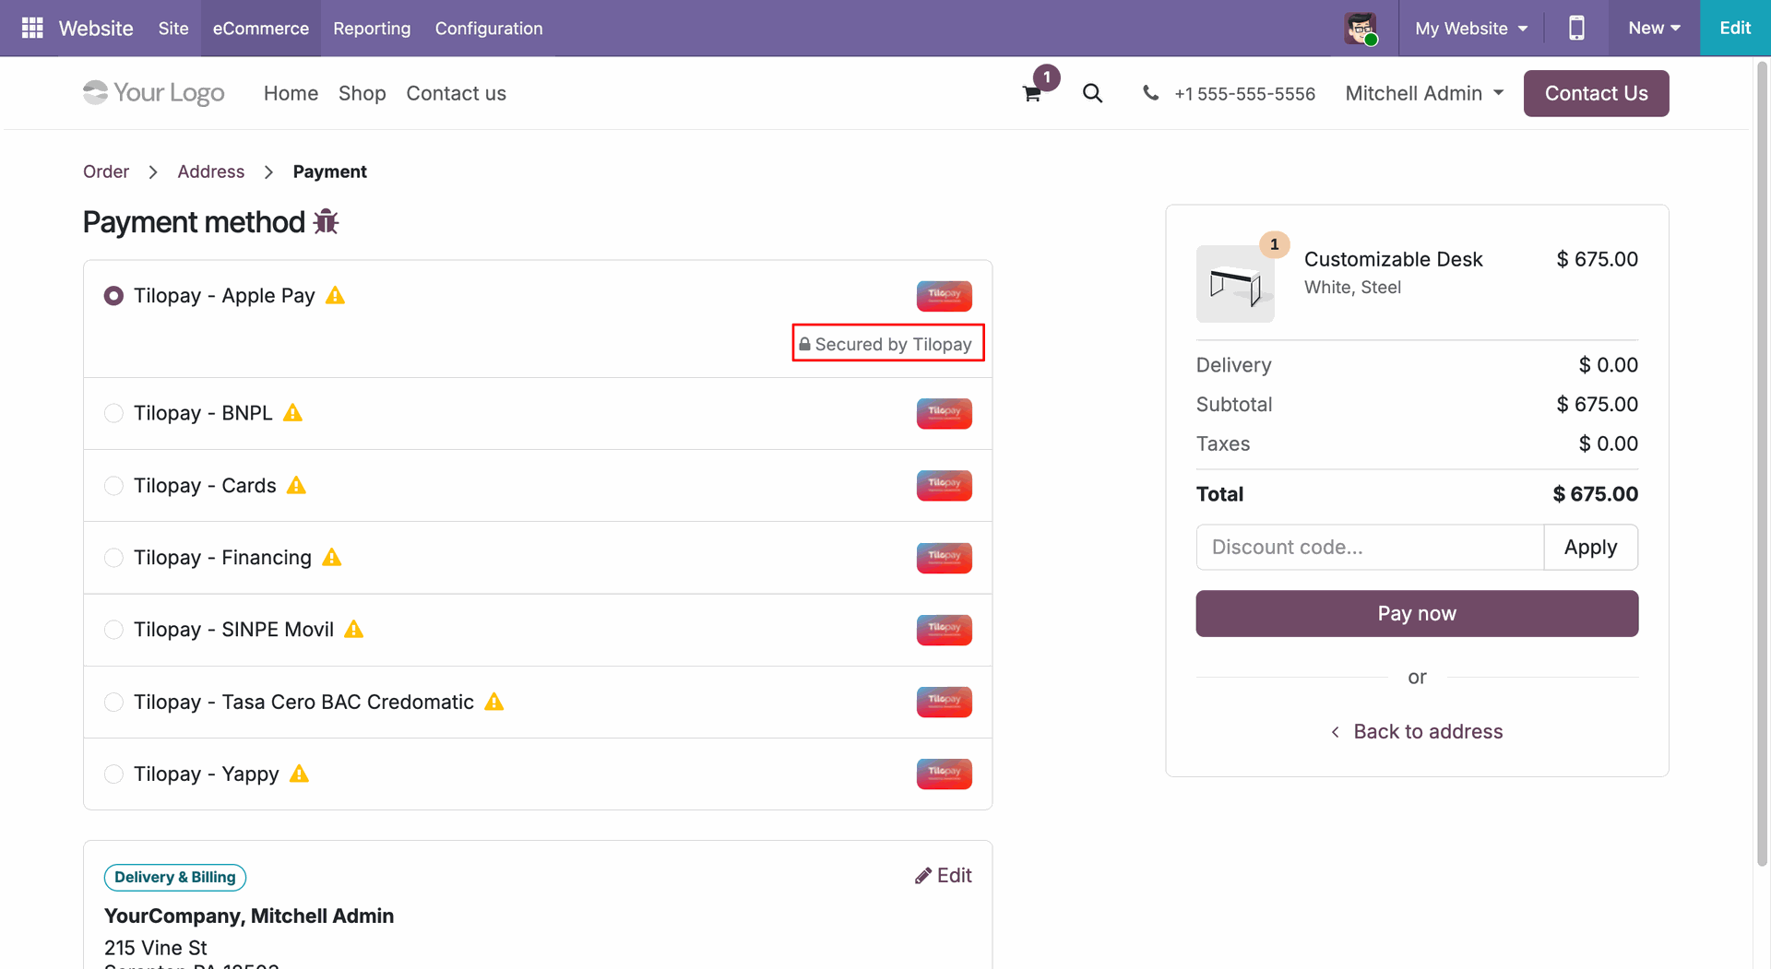Viewport: 1771px width, 969px height.
Task: Click warning icon next to Yappy
Action: [x=299, y=774]
